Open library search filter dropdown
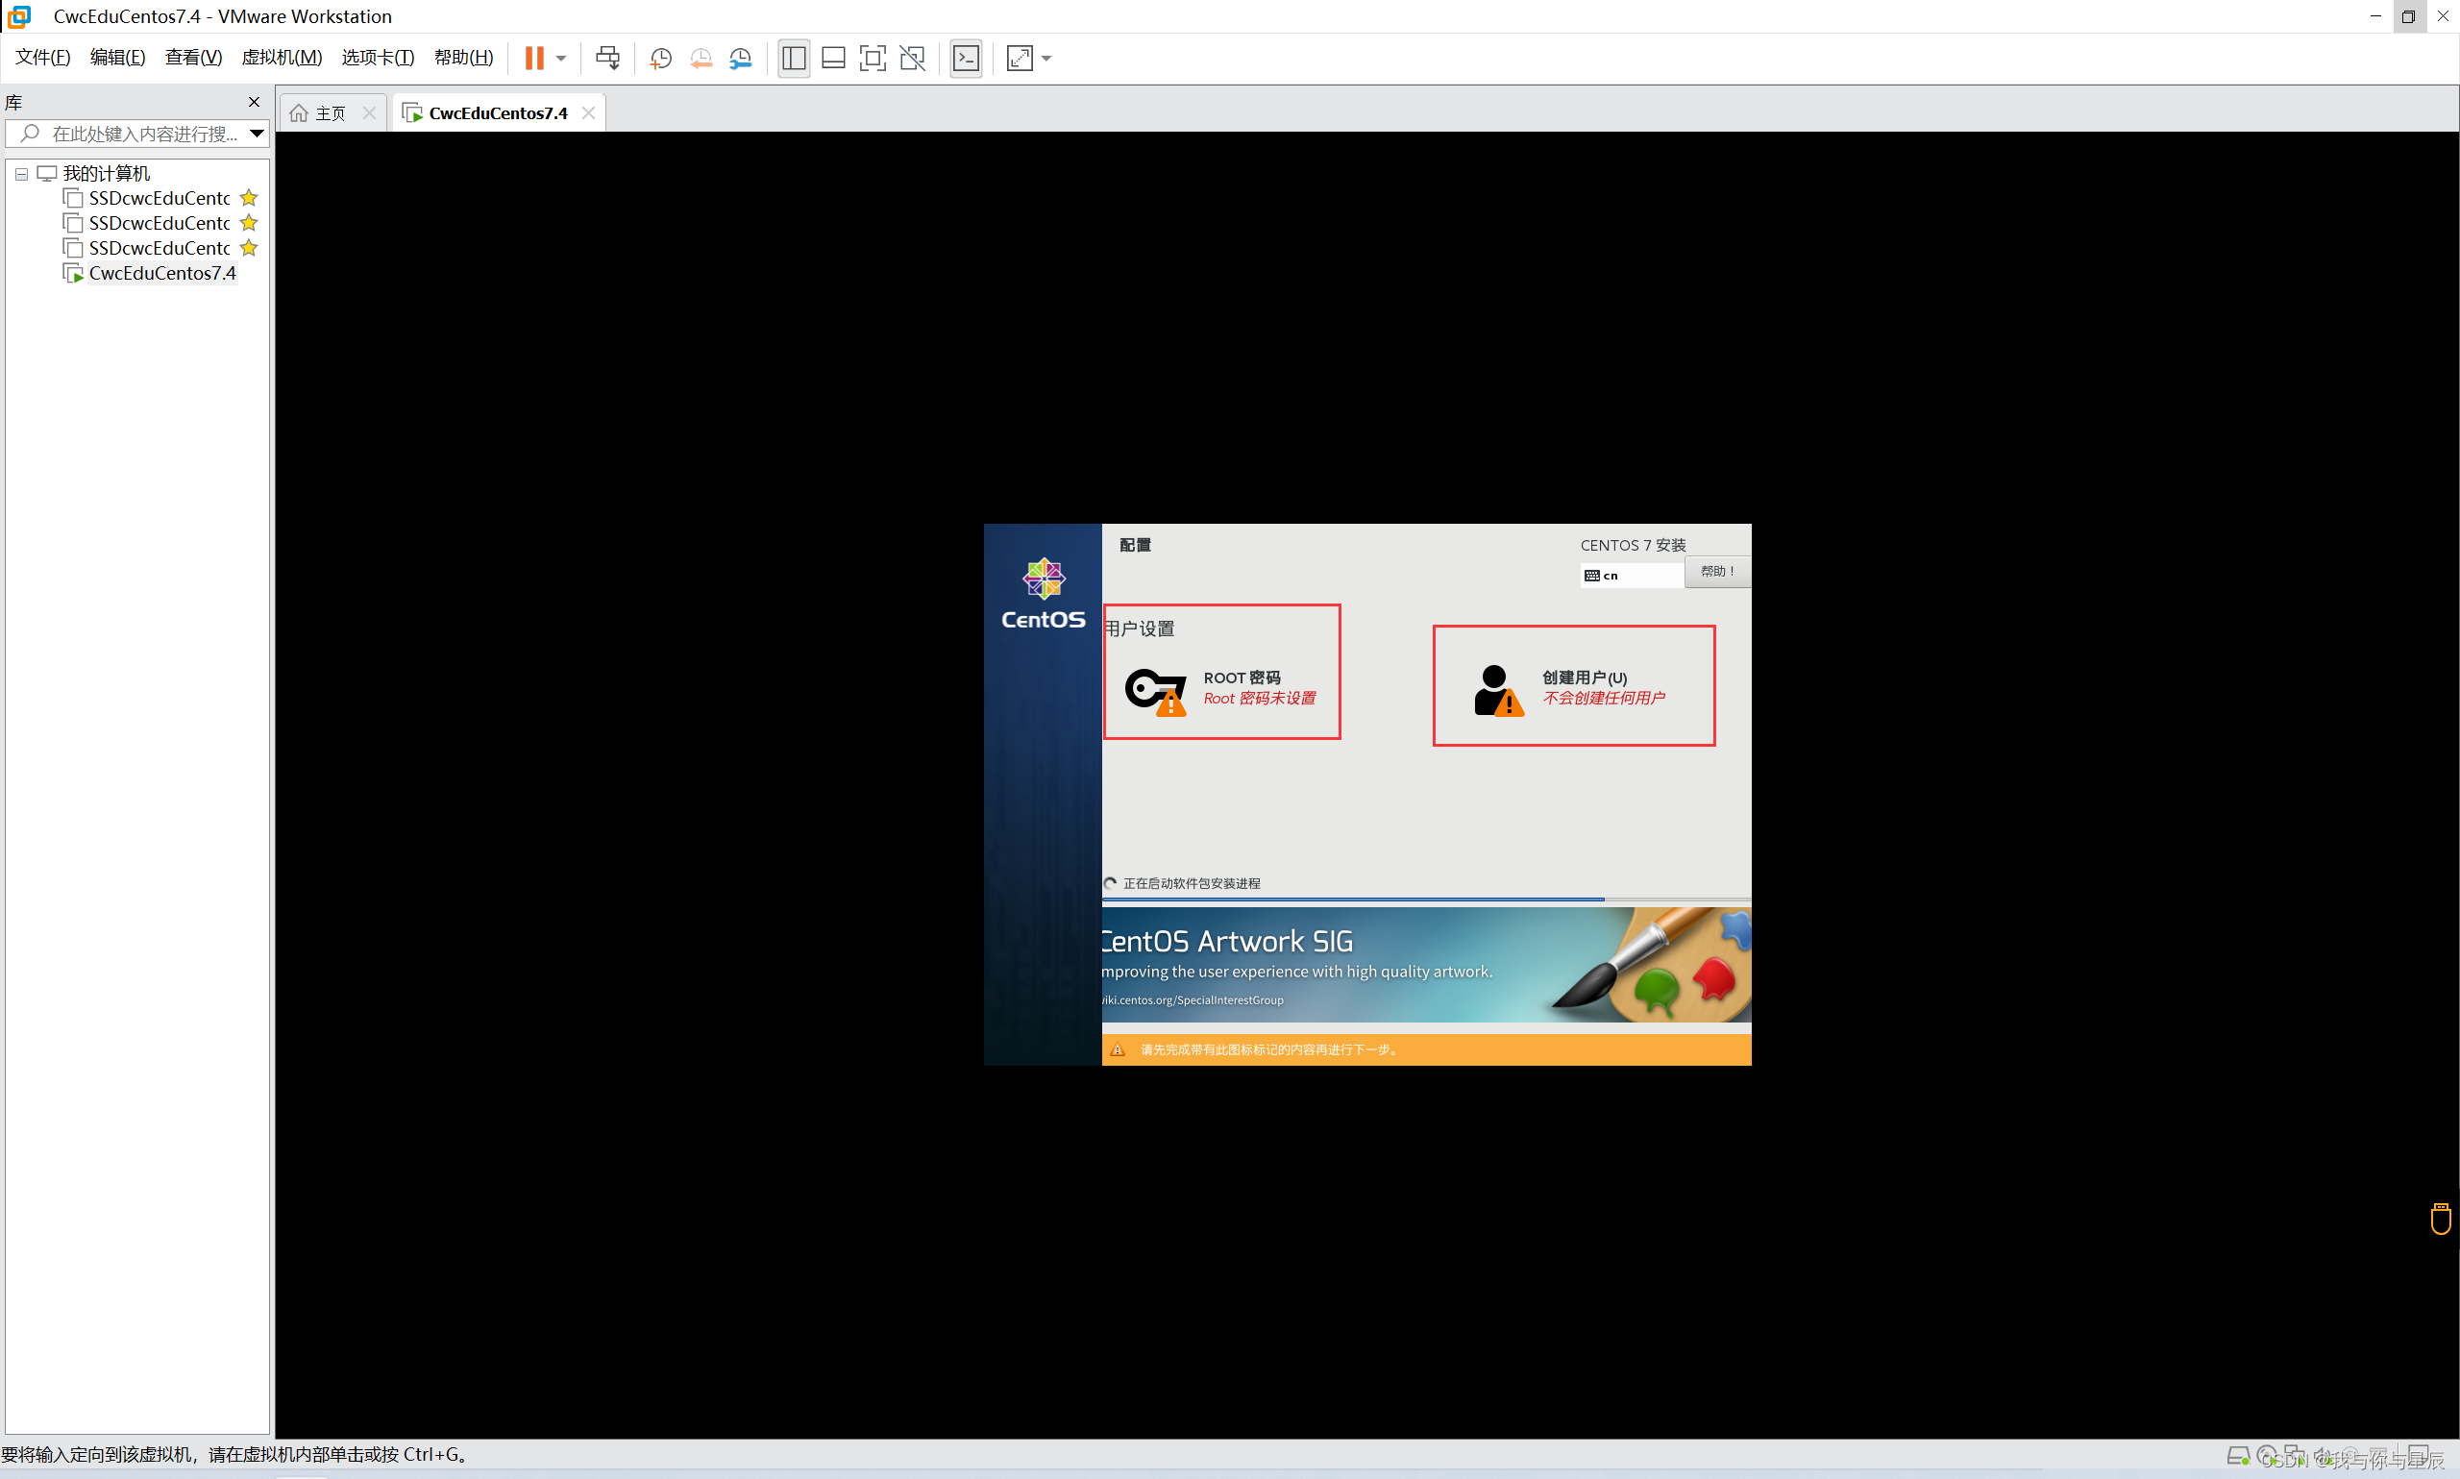Image resolution: width=2460 pixels, height=1479 pixels. point(256,133)
